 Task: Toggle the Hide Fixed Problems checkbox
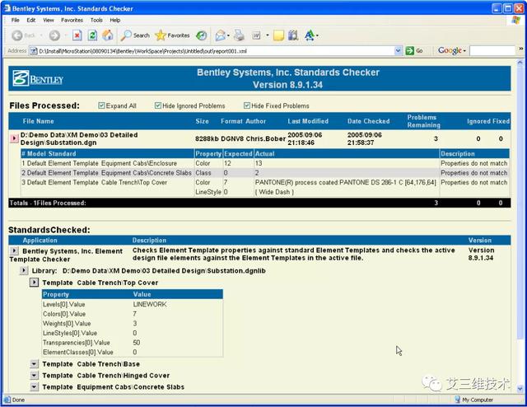pyautogui.click(x=247, y=105)
